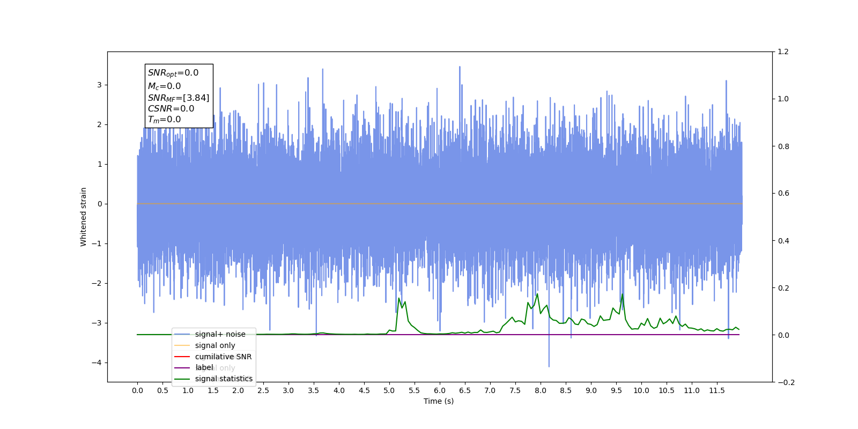Click the 10.0 tick on time axis
Screen dimensions: 858x429
tap(641, 390)
